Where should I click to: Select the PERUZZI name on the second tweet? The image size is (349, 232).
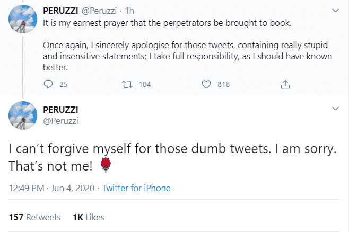click(x=61, y=109)
